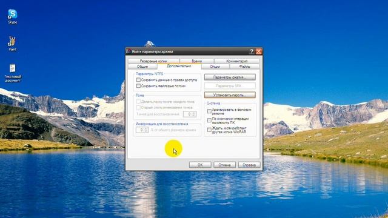Open help via Справка button
The height and width of the screenshot is (218, 388).
[x=249, y=165]
